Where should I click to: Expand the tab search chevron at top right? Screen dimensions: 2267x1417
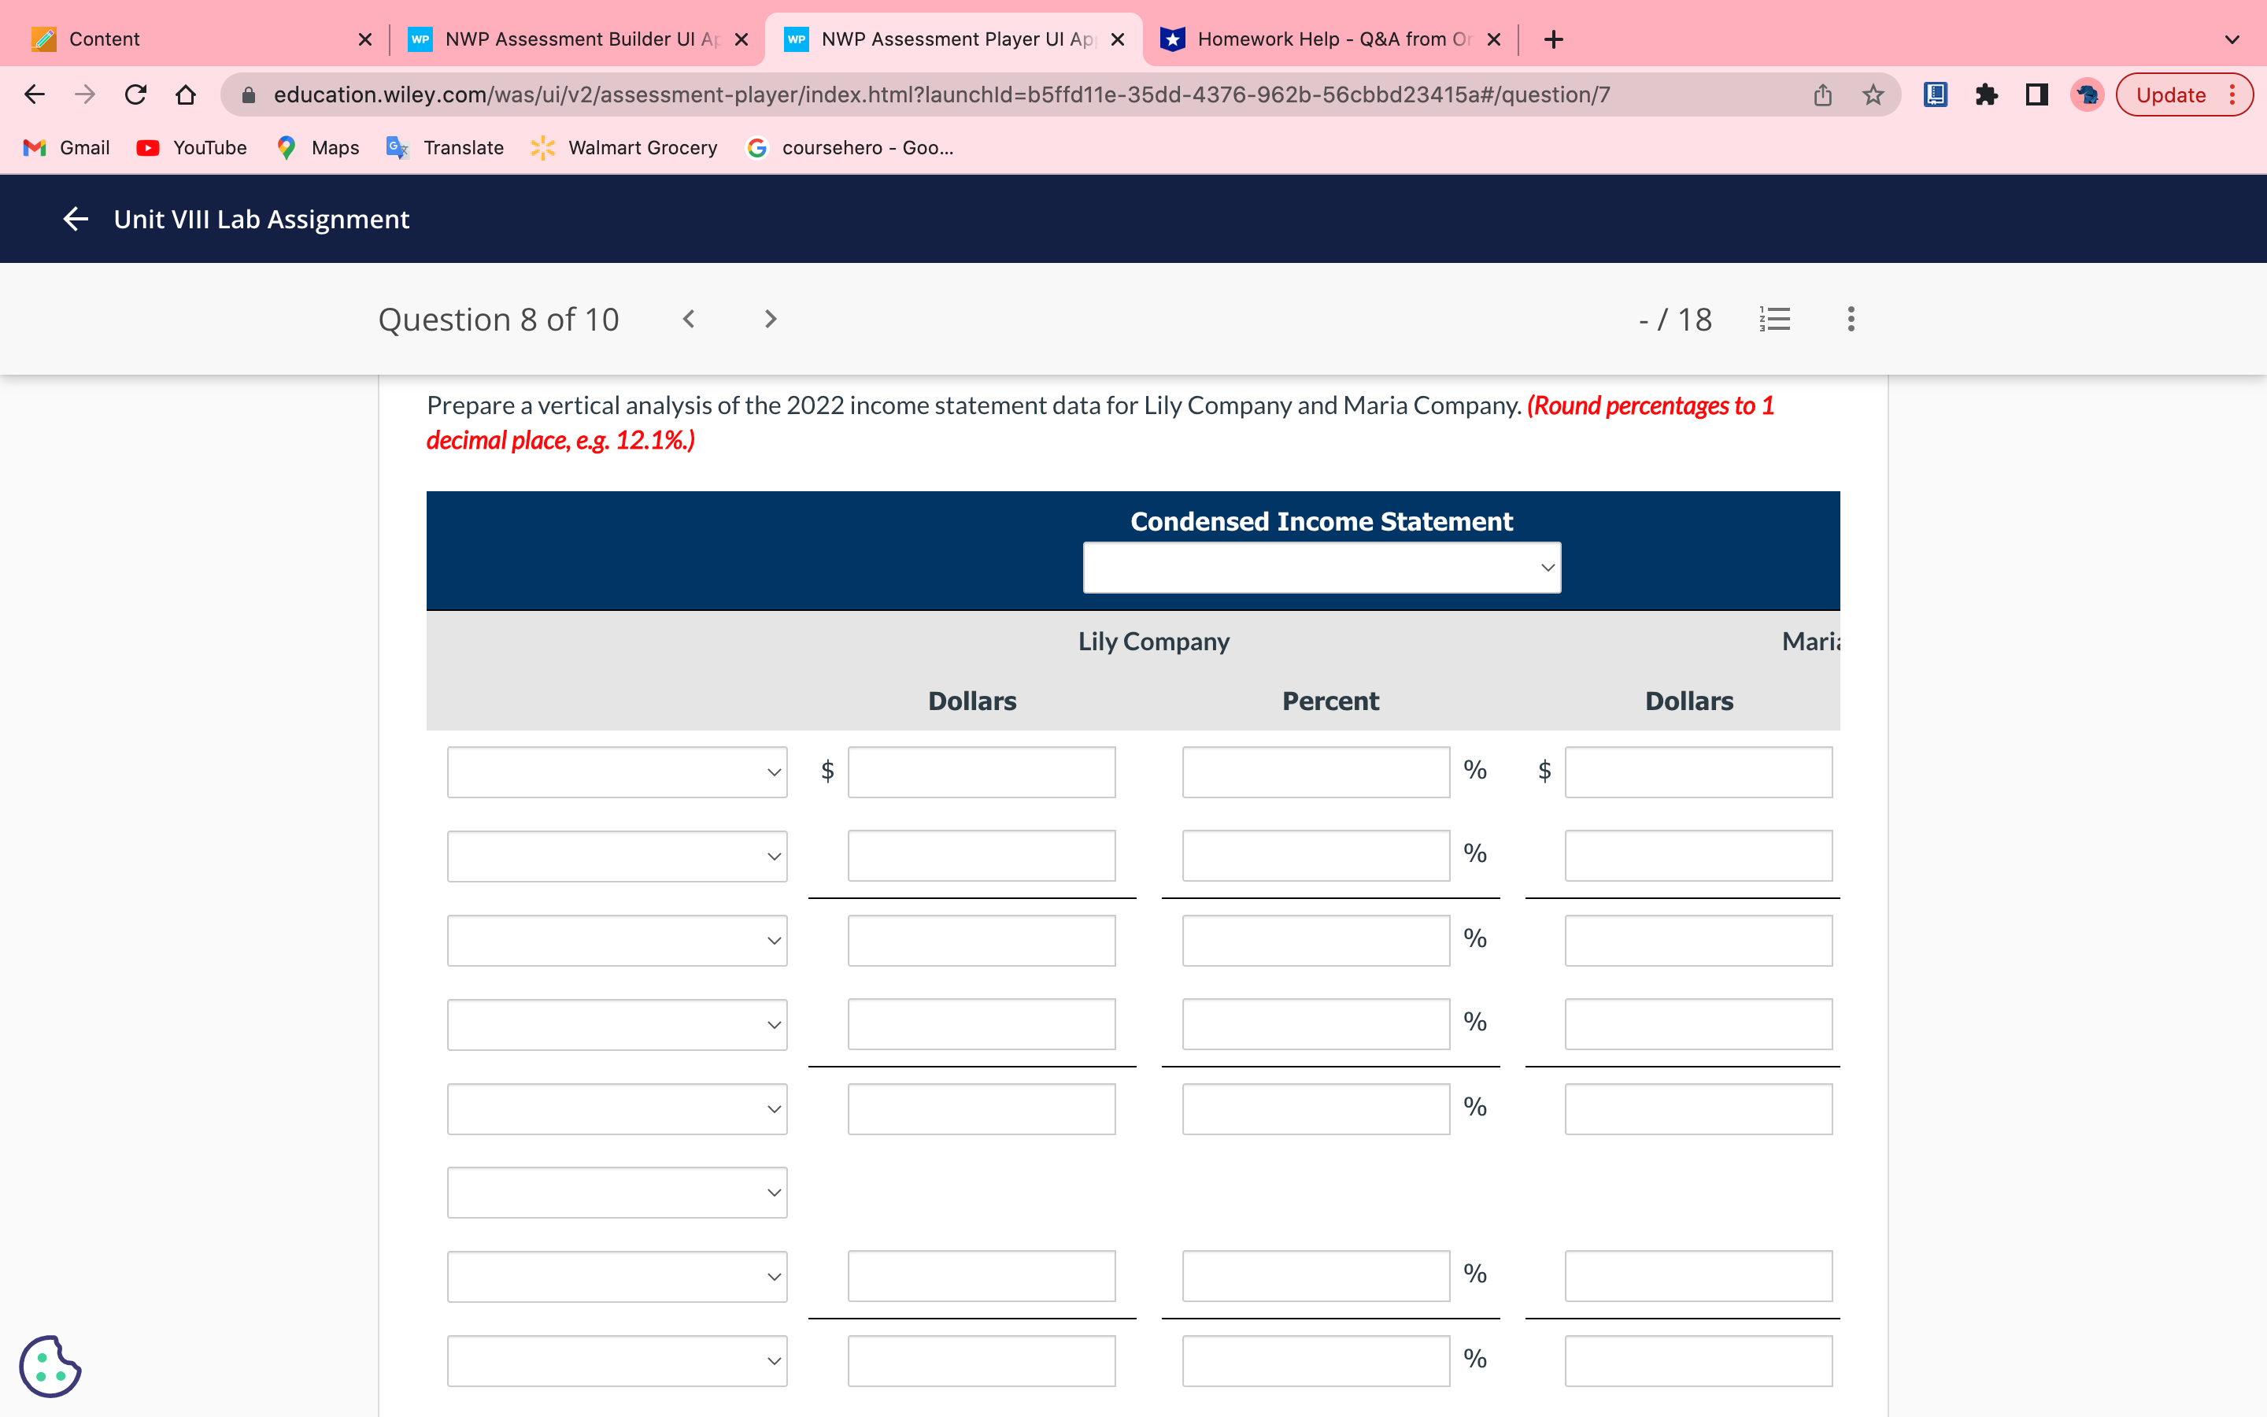coord(2232,39)
